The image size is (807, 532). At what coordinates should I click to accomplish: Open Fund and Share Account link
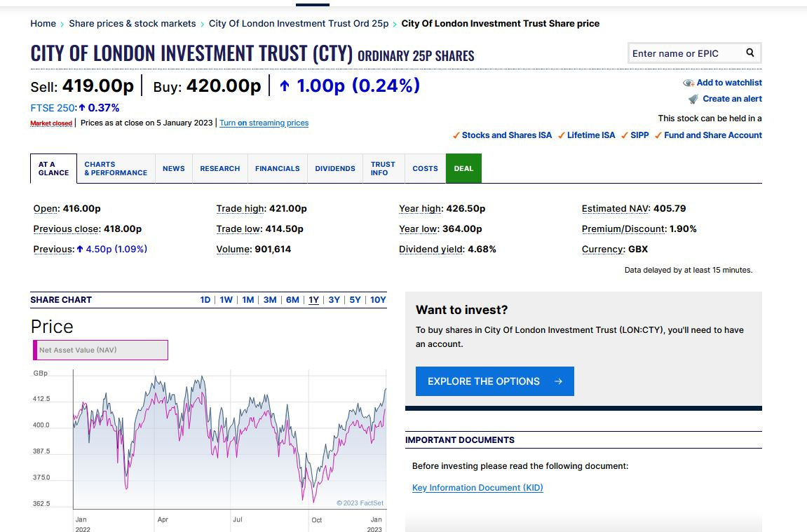(x=713, y=135)
